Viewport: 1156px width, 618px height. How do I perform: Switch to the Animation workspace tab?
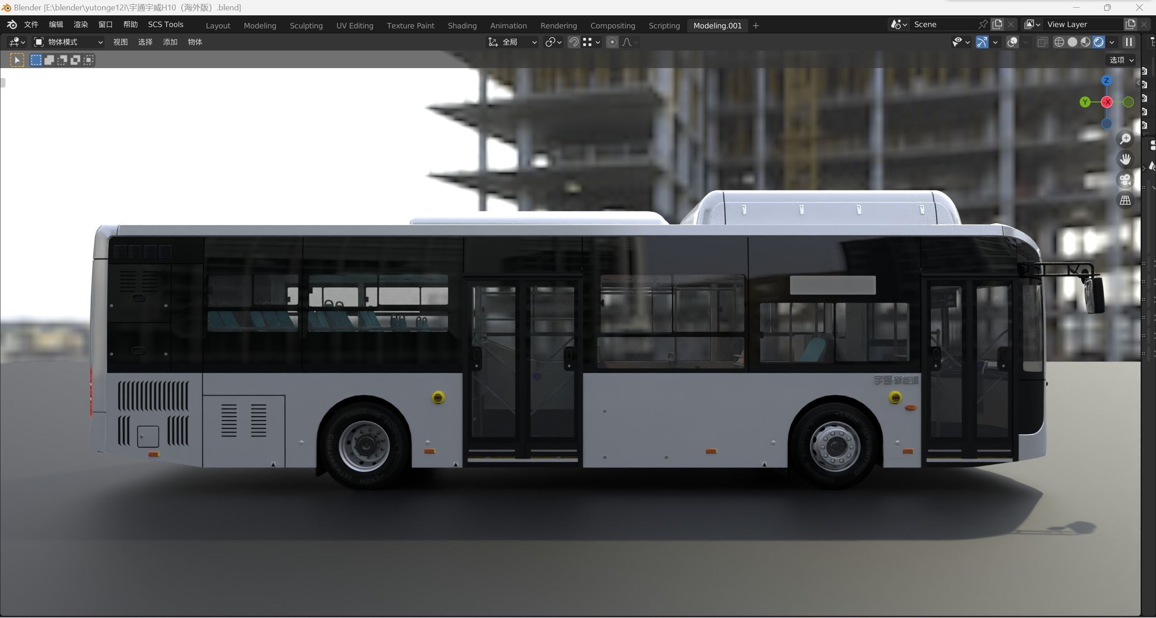[x=508, y=26]
